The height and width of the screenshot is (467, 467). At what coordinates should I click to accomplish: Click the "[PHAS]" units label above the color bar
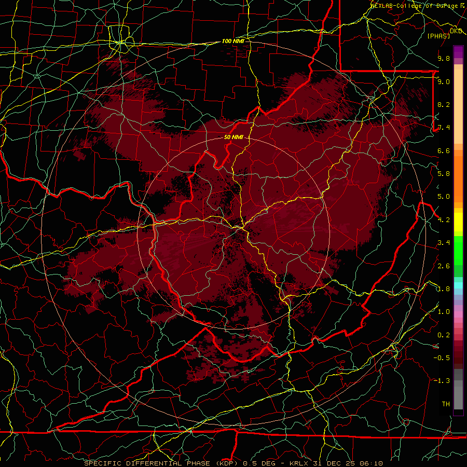438,36
